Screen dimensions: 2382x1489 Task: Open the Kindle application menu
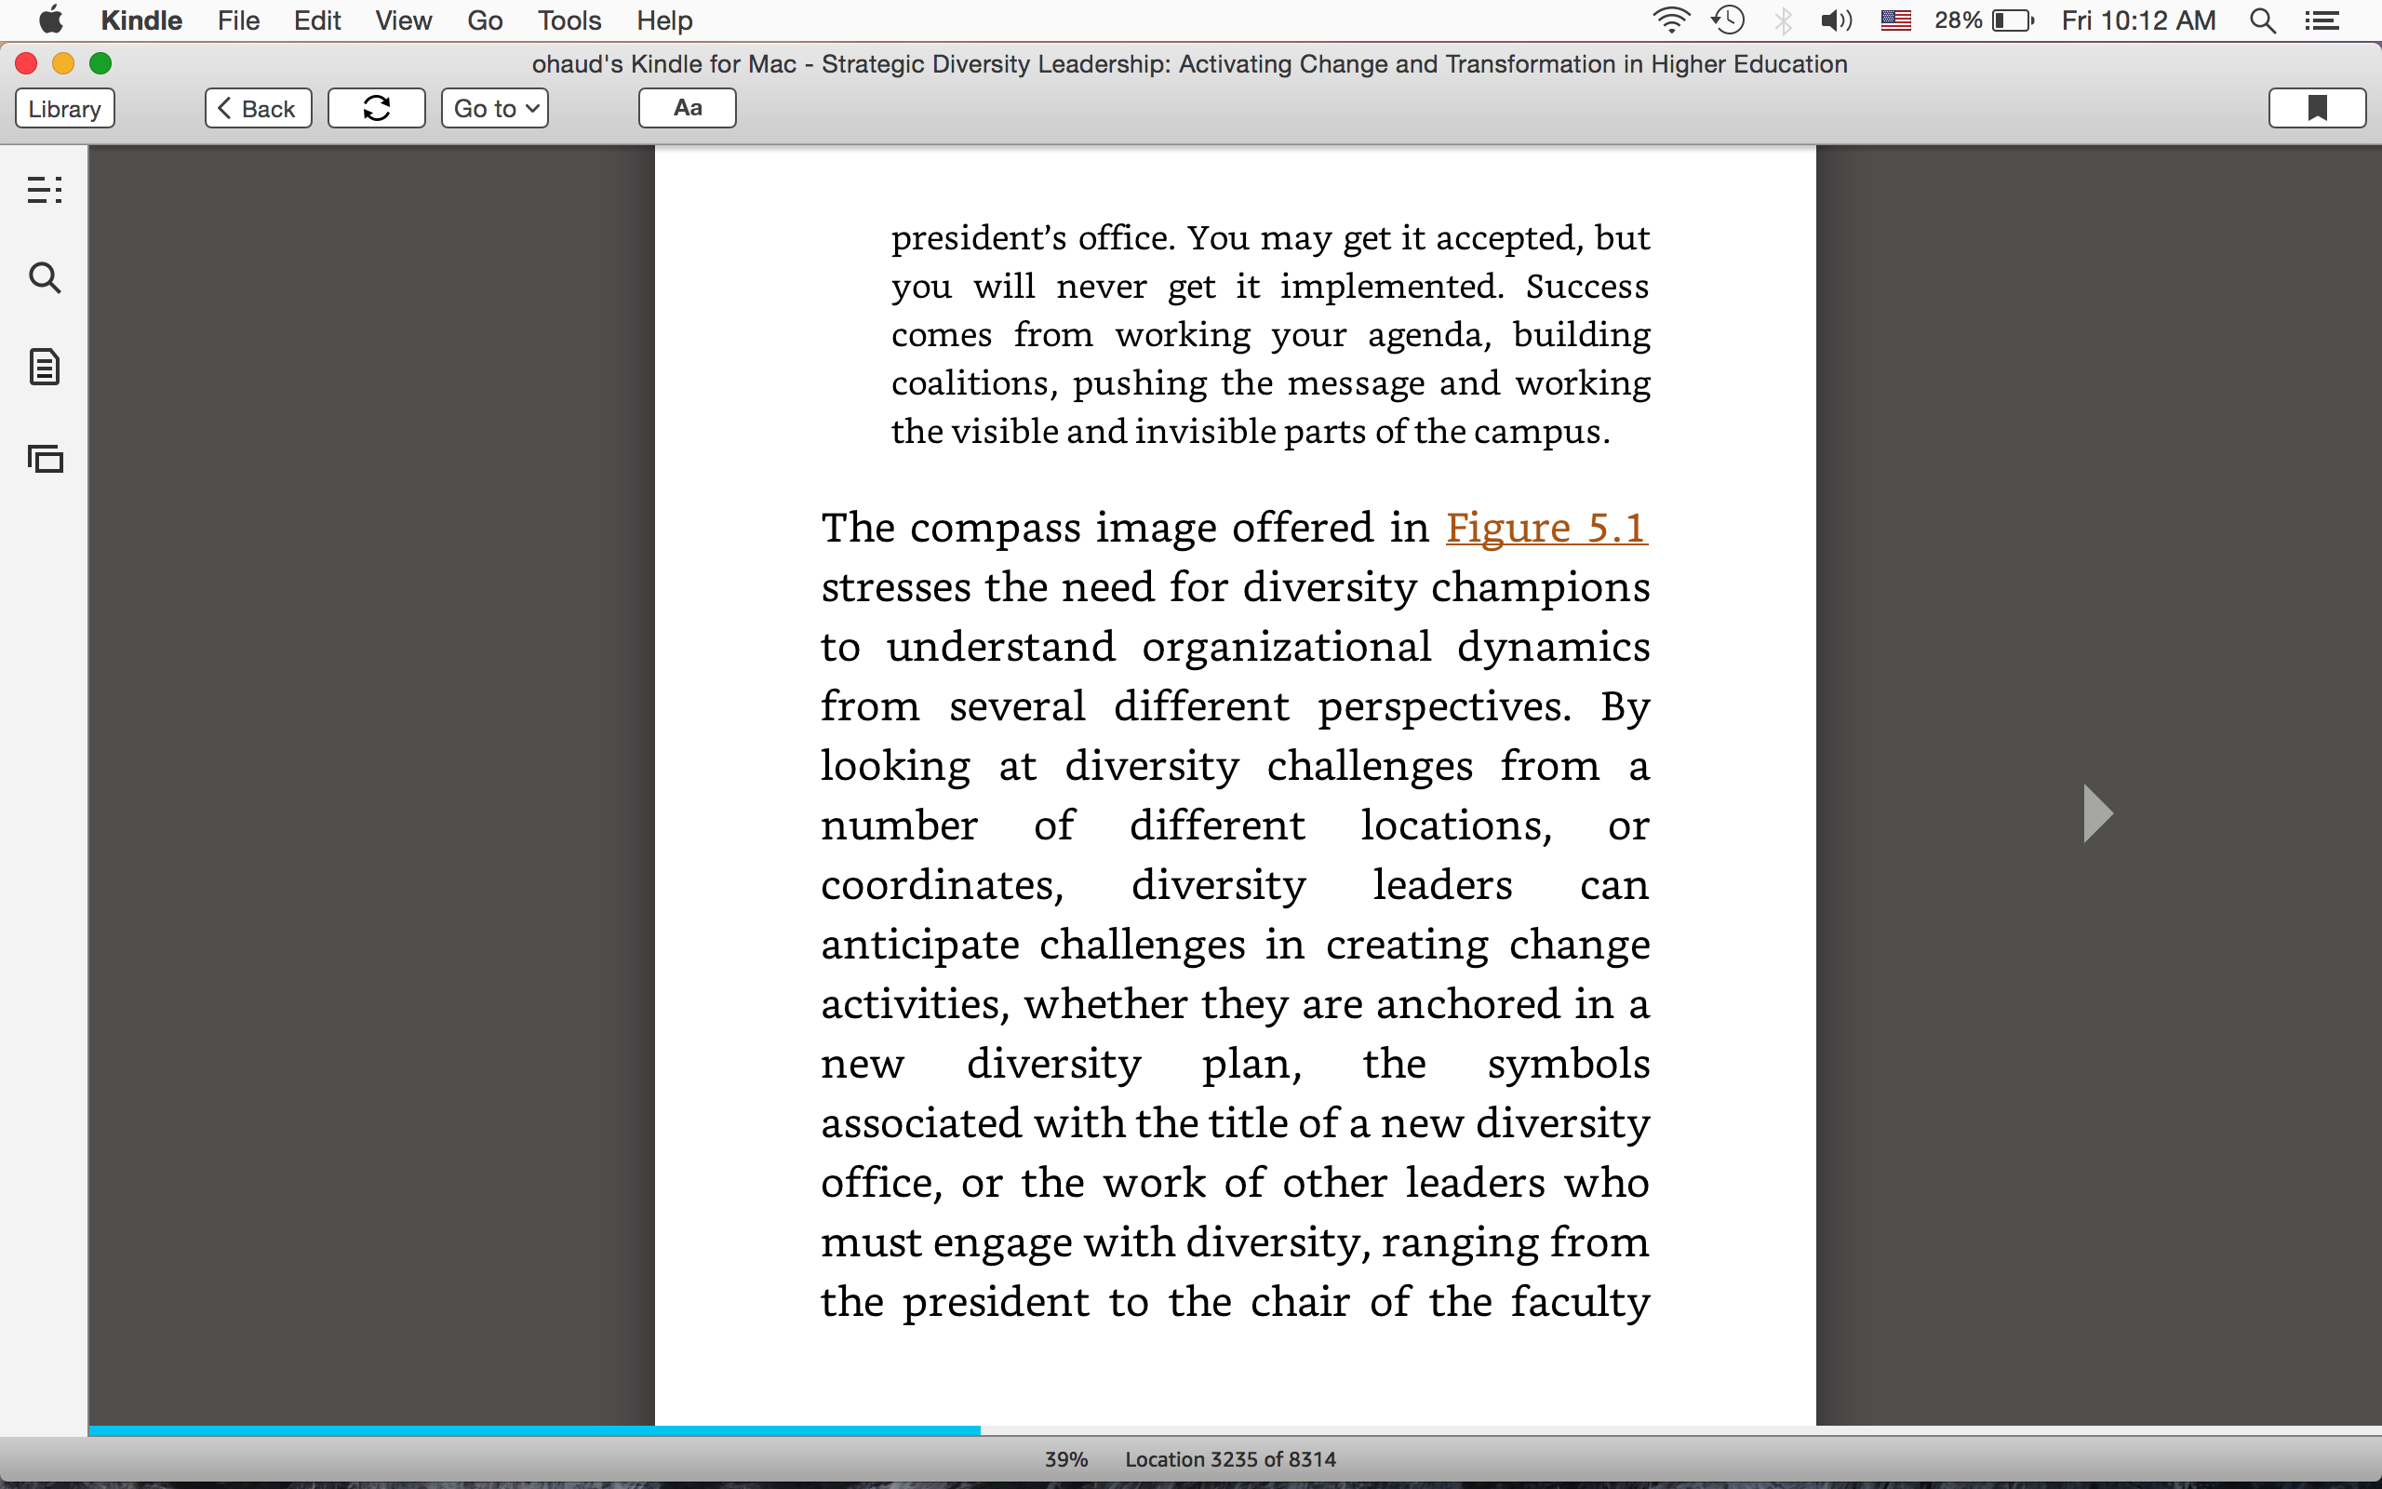141,20
